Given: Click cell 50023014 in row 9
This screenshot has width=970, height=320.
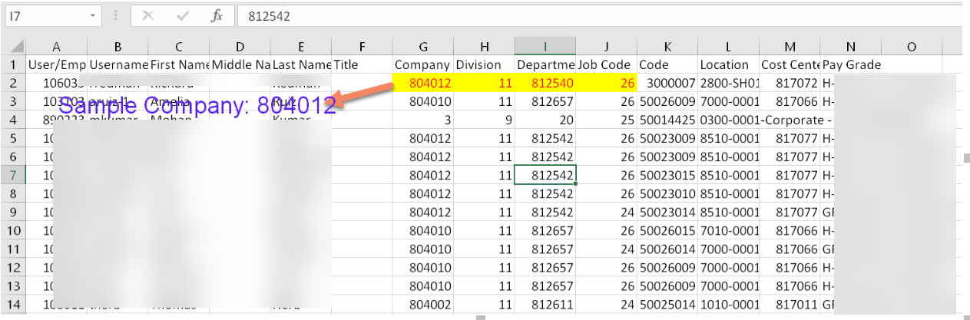Looking at the screenshot, I should (x=667, y=212).
